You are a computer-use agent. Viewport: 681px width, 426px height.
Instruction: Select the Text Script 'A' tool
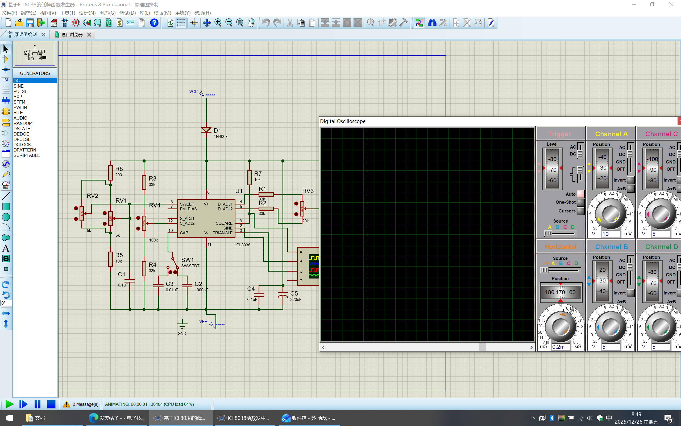[6, 248]
